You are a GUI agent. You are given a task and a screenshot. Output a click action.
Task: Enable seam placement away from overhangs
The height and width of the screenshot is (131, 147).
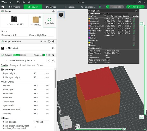34,127
